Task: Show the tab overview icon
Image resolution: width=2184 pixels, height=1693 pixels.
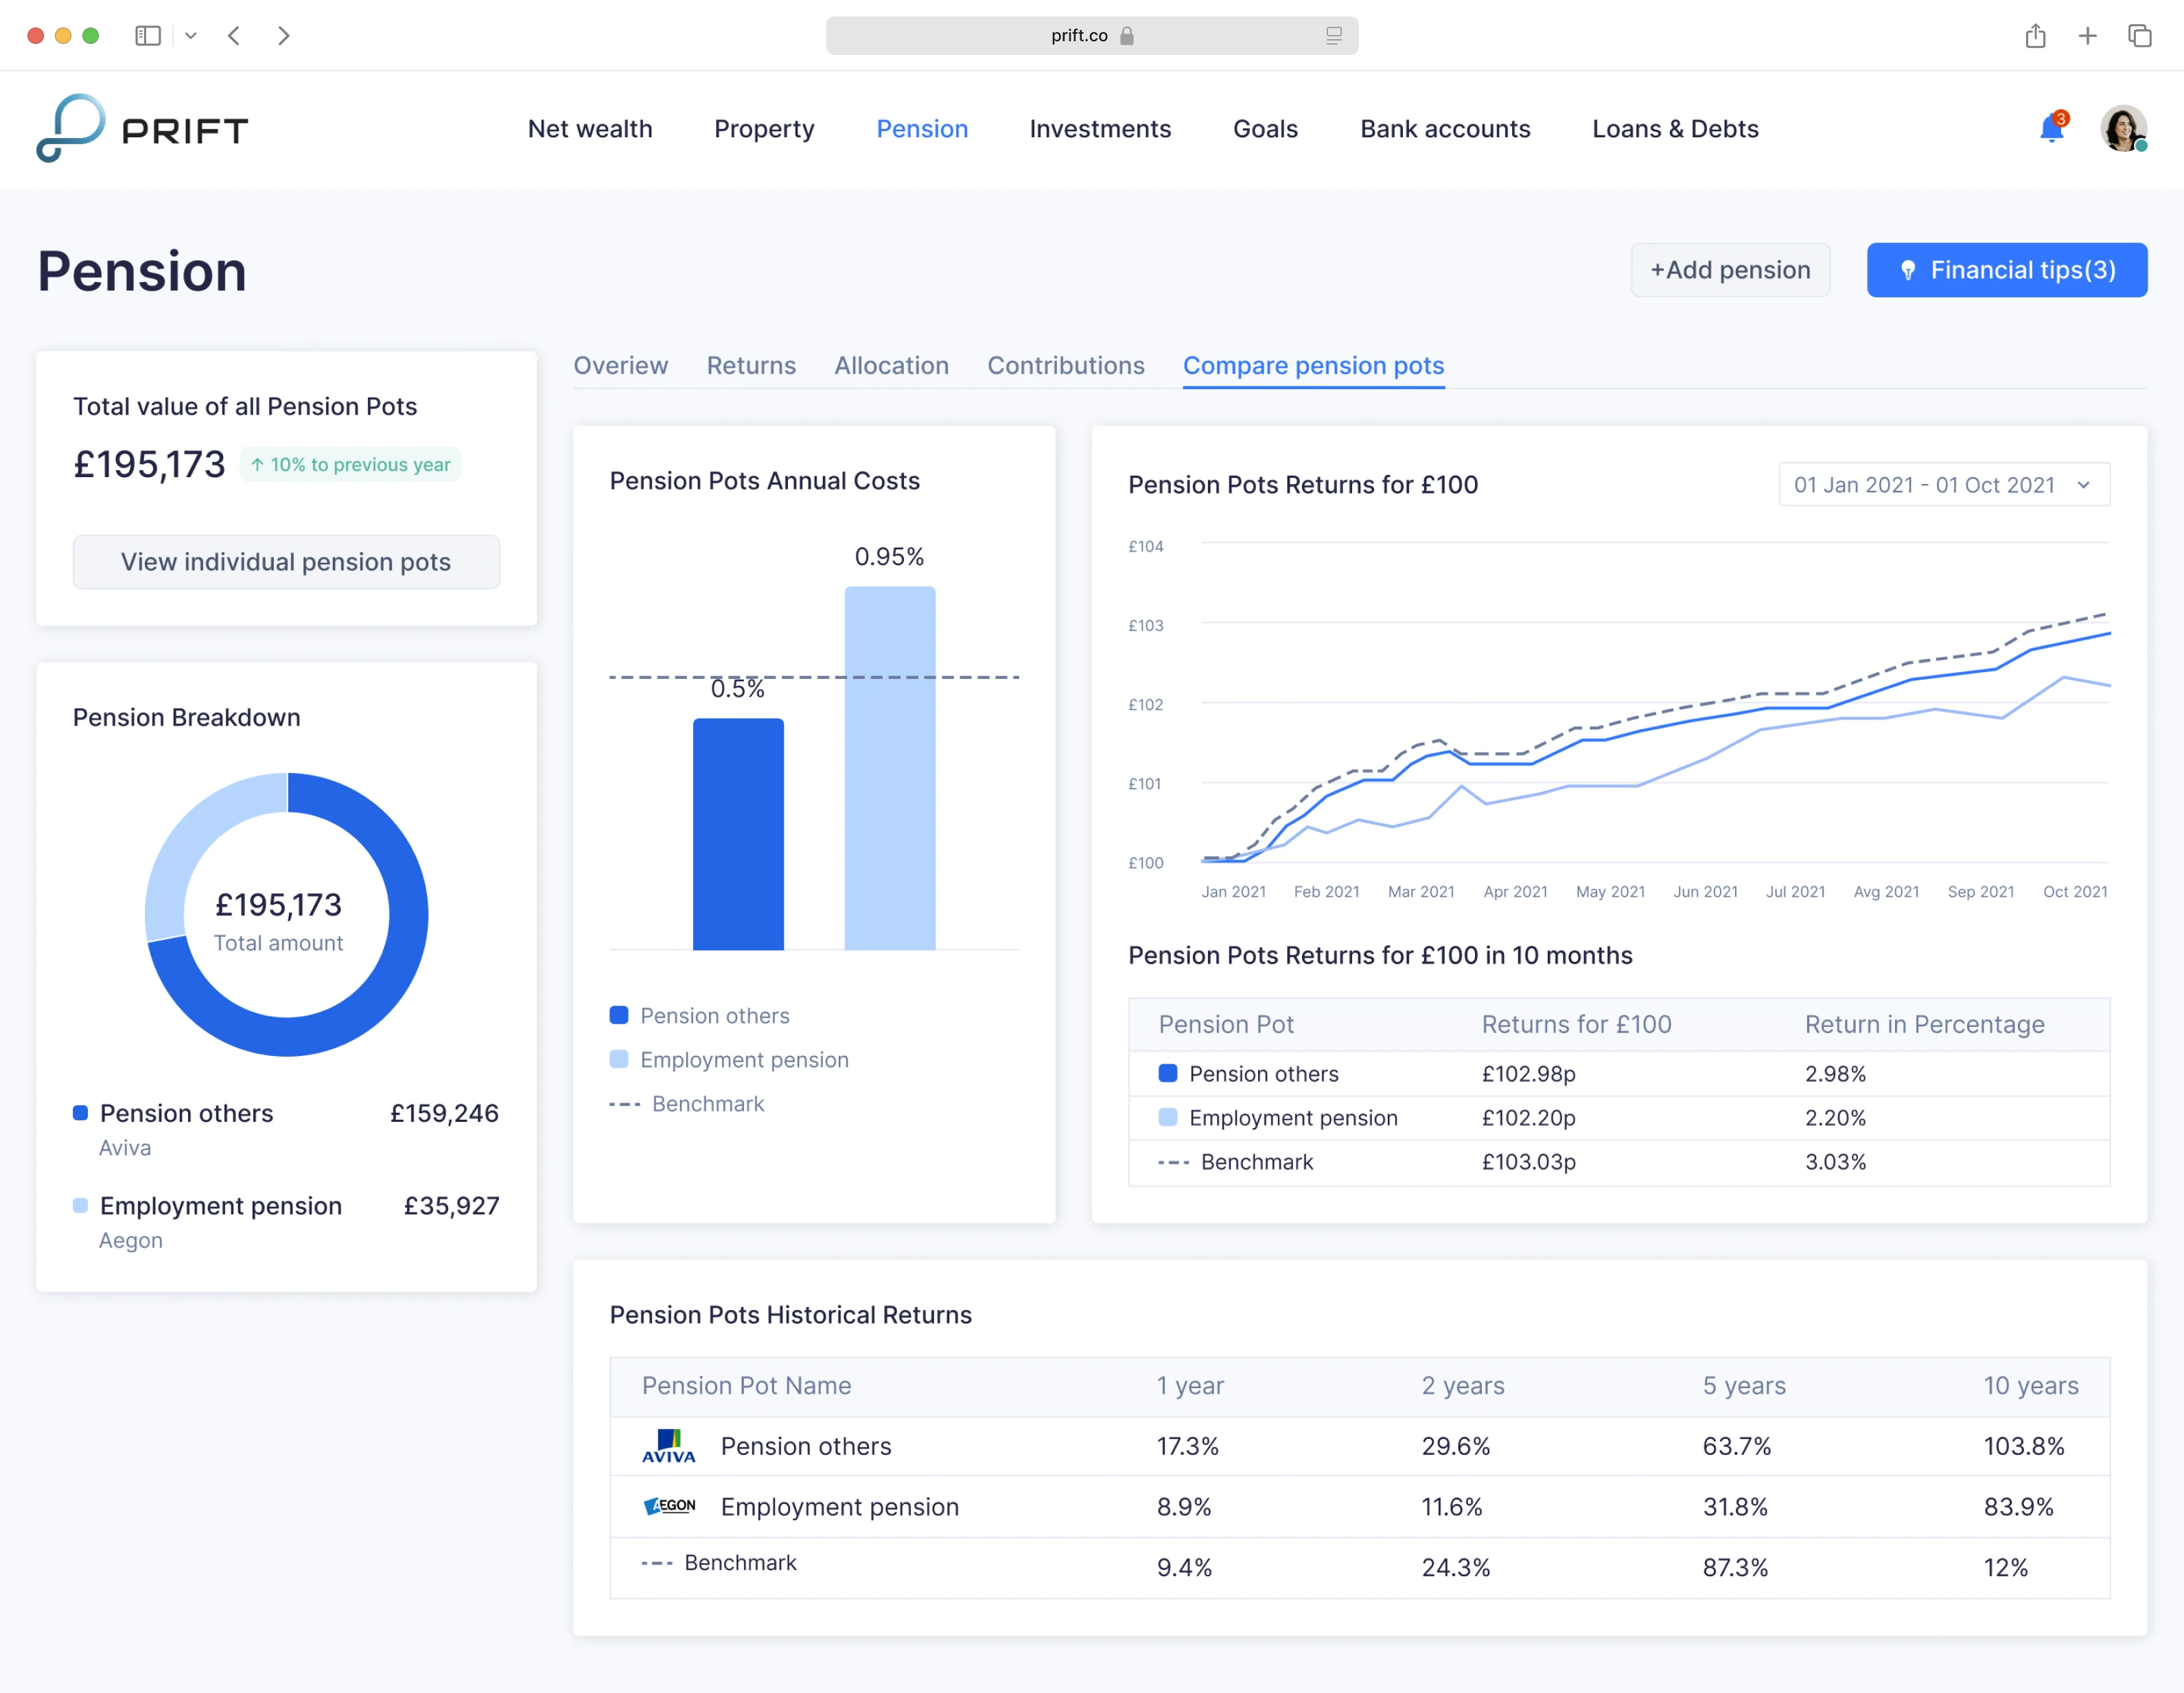Action: point(2139,36)
